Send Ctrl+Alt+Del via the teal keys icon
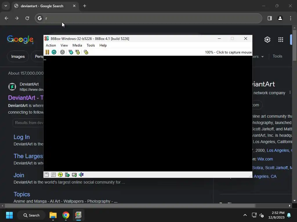This screenshot has height=222, width=297. point(71,52)
